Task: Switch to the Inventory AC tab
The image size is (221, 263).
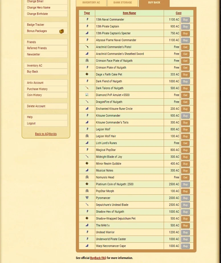Action: 91,3
